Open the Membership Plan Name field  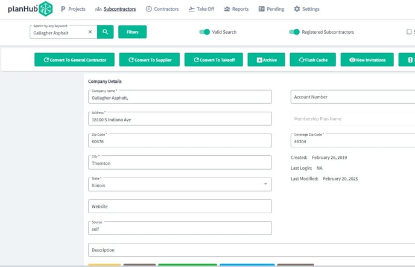tap(352, 119)
